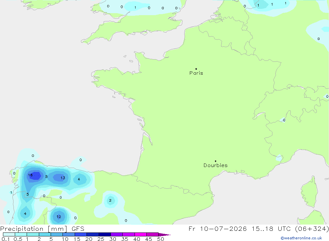The width and height of the screenshot is (329, 241).
Task: Pick the 20–25 mm legend color swatch
Action: pos(92,234)
